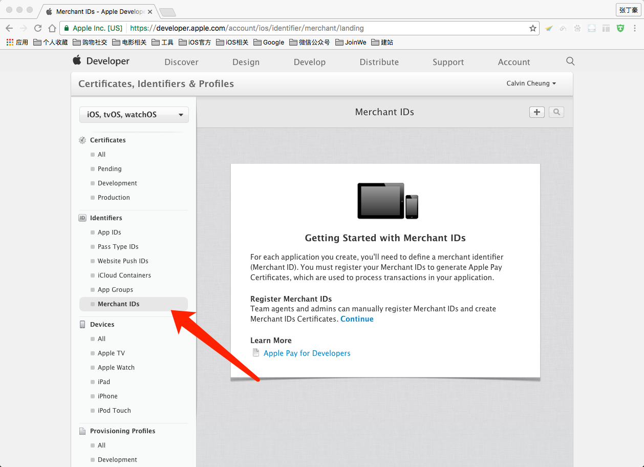Open the 电影相关 bookmarks folder
This screenshot has width=644, height=467.
click(x=130, y=43)
